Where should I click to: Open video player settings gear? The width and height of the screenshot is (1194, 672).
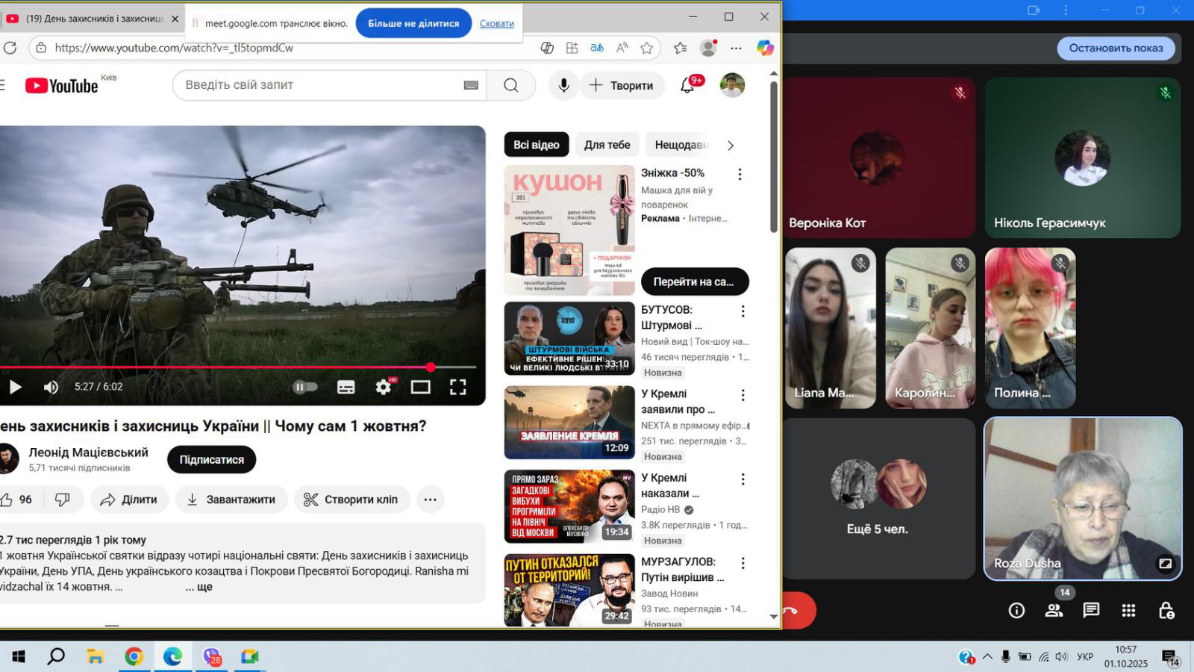click(x=384, y=387)
